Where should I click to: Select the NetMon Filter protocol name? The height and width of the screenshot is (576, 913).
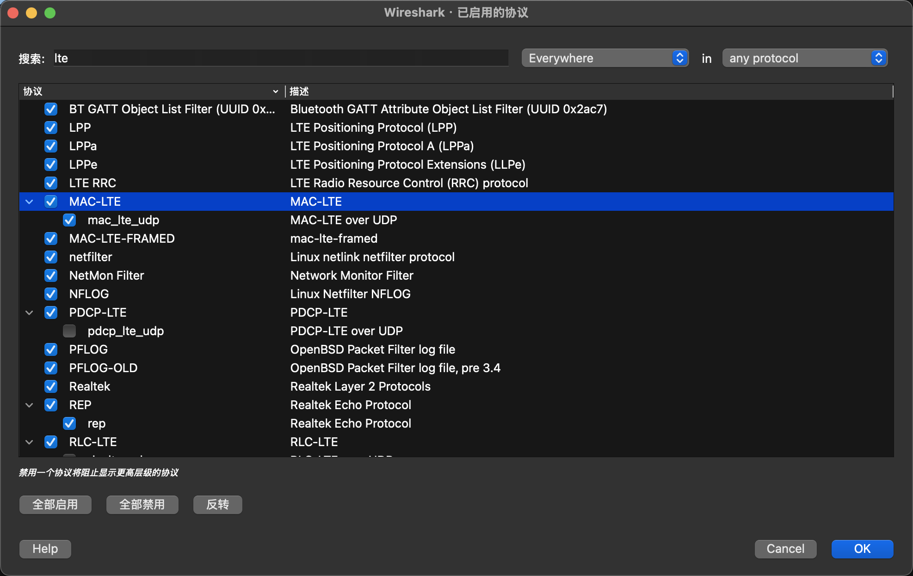pos(106,276)
